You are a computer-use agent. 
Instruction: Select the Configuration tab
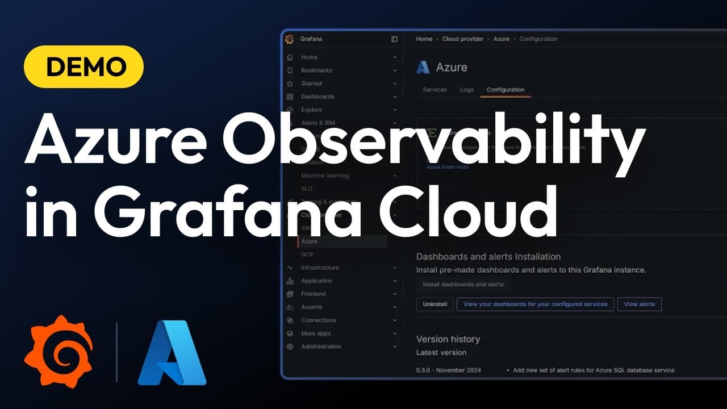(505, 90)
